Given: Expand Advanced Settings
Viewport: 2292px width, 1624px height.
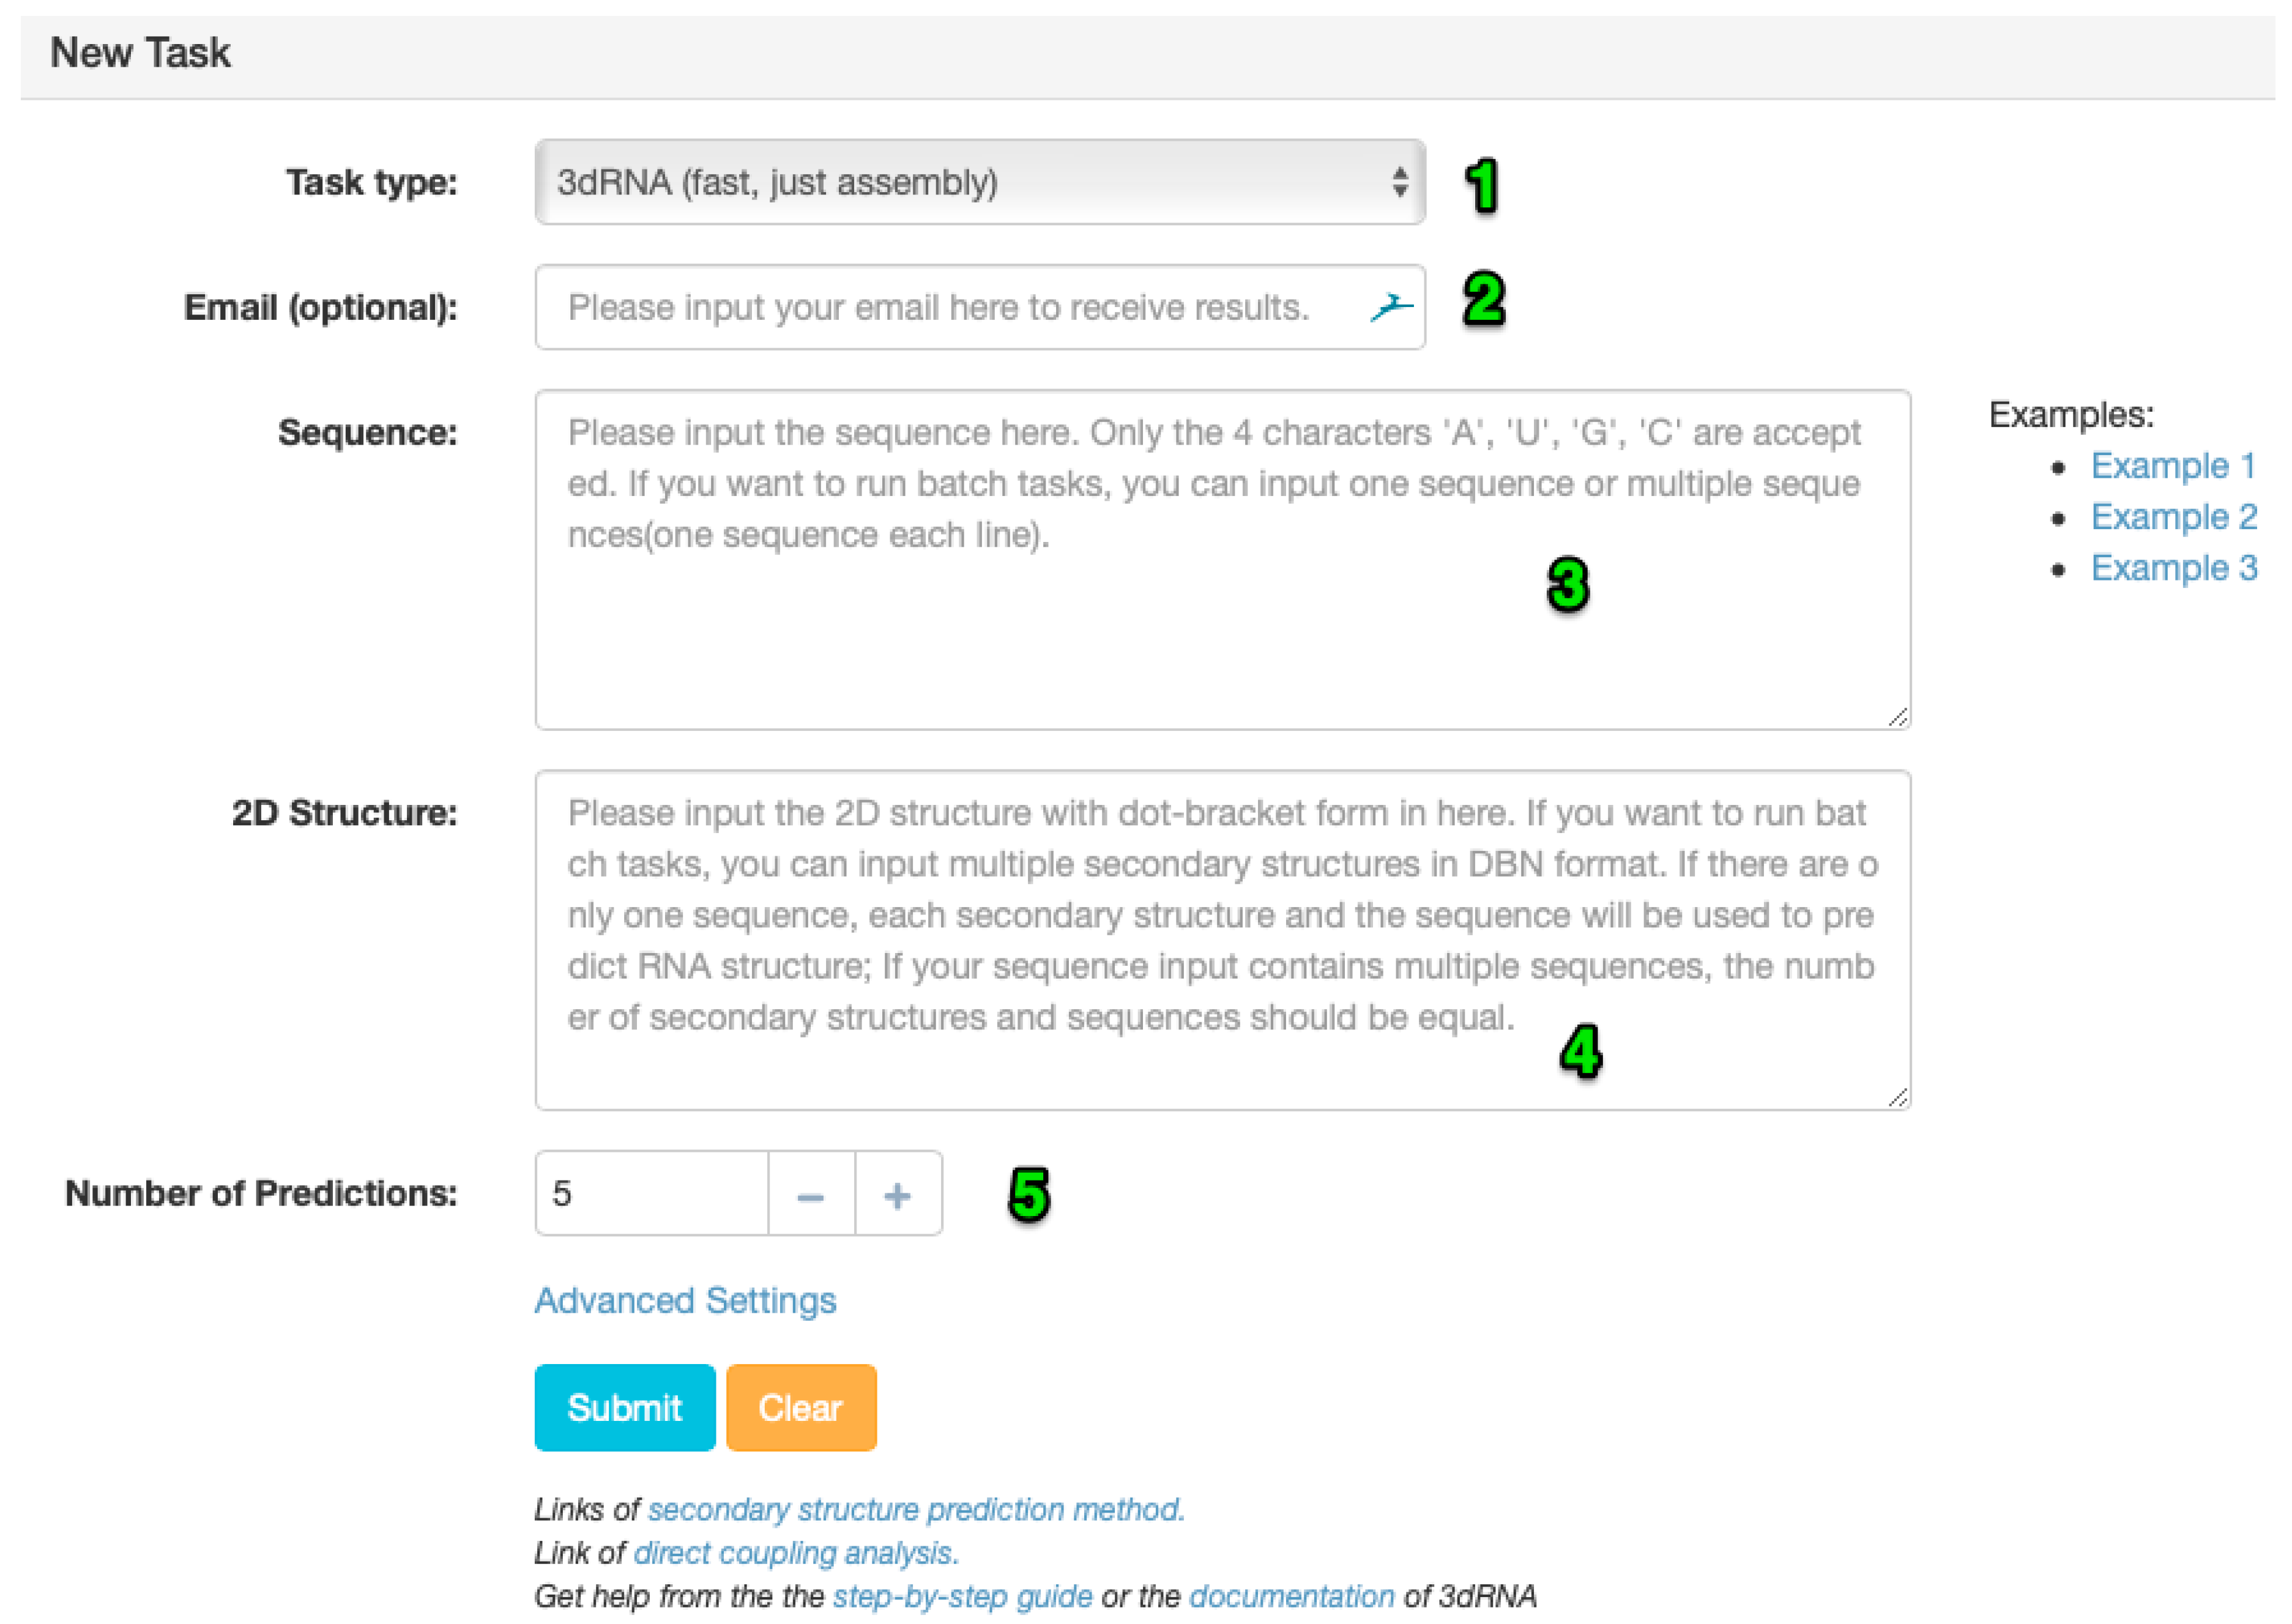Looking at the screenshot, I should coord(685,1300).
